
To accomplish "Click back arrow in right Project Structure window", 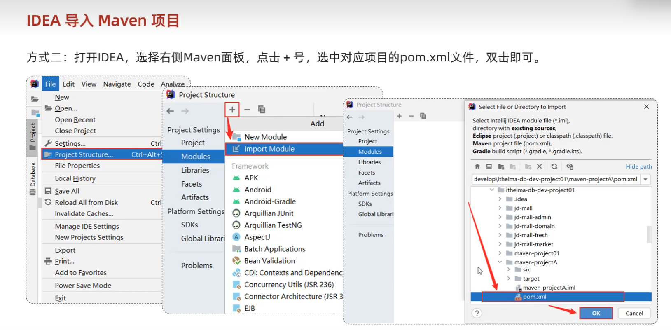I will coord(350,117).
